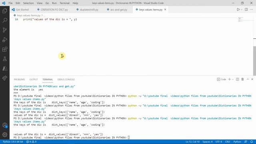
Task: Open notifications bell in status bar
Action: (x=252, y=142)
